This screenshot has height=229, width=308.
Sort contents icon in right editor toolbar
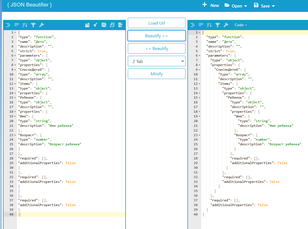click(x=209, y=25)
